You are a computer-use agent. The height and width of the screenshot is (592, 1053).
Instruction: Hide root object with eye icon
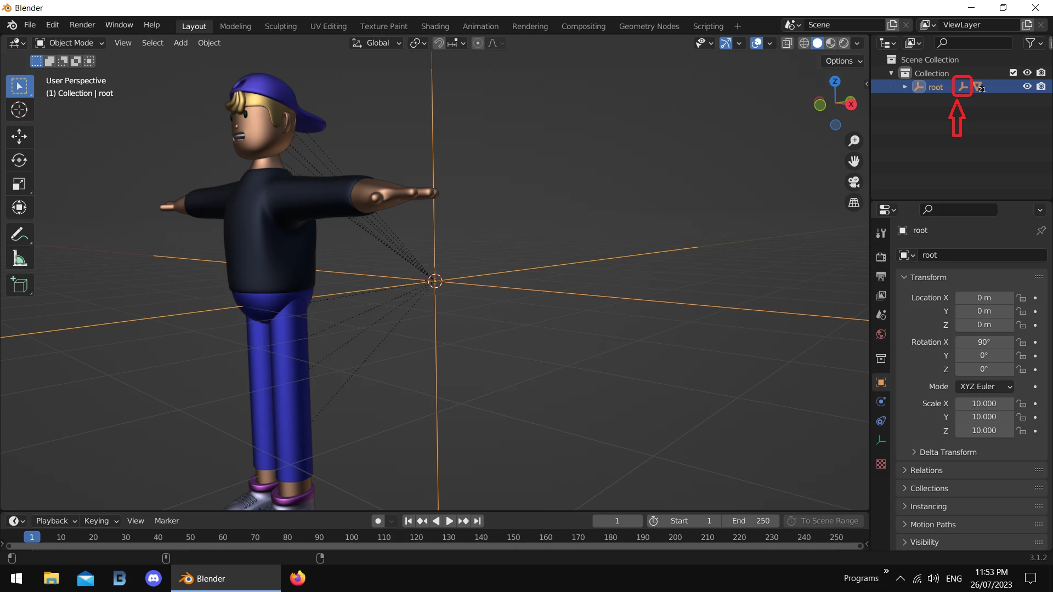1027,87
